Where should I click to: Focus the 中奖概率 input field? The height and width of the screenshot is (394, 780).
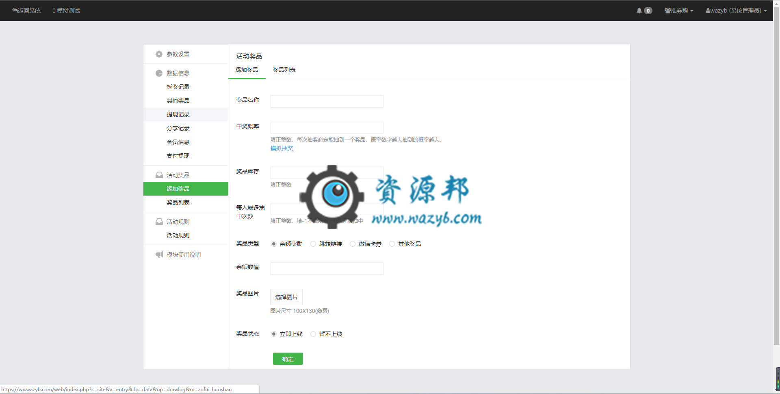pyautogui.click(x=327, y=128)
